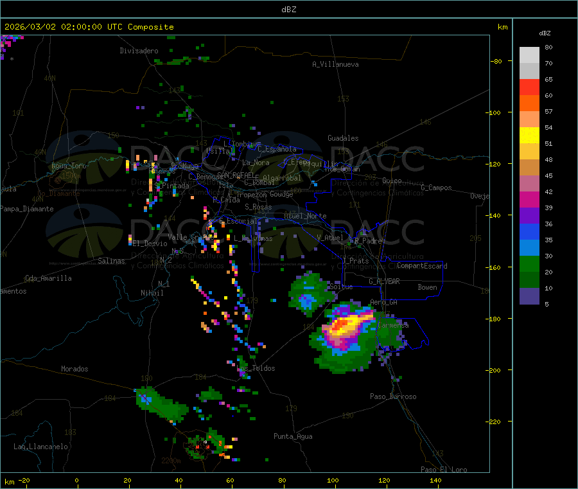Click the R_Padre place label
The height and width of the screenshot is (489, 578).
tap(368, 241)
